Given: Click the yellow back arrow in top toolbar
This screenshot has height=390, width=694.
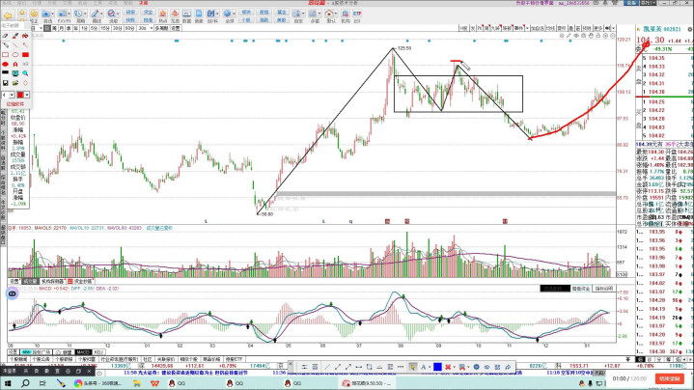Looking at the screenshot, I should [9, 16].
